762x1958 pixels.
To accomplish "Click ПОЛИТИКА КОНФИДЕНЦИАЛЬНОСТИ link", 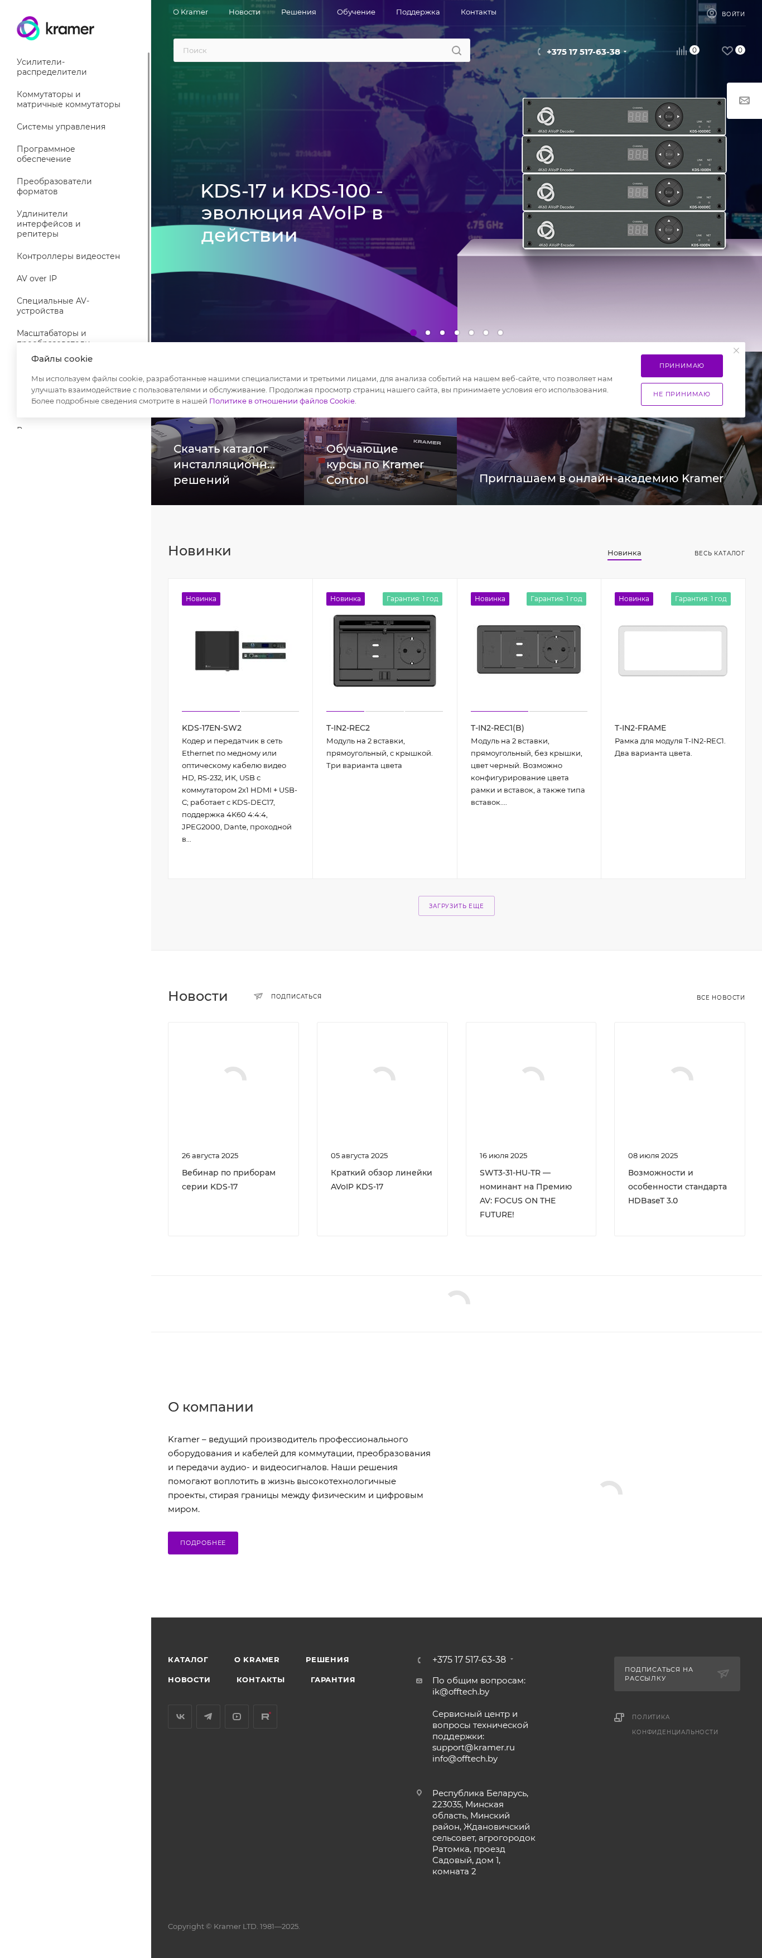I will click(674, 1725).
